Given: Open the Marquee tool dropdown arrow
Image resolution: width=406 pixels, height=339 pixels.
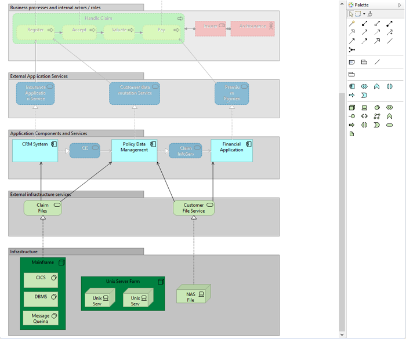Looking at the screenshot, I should point(364,14).
